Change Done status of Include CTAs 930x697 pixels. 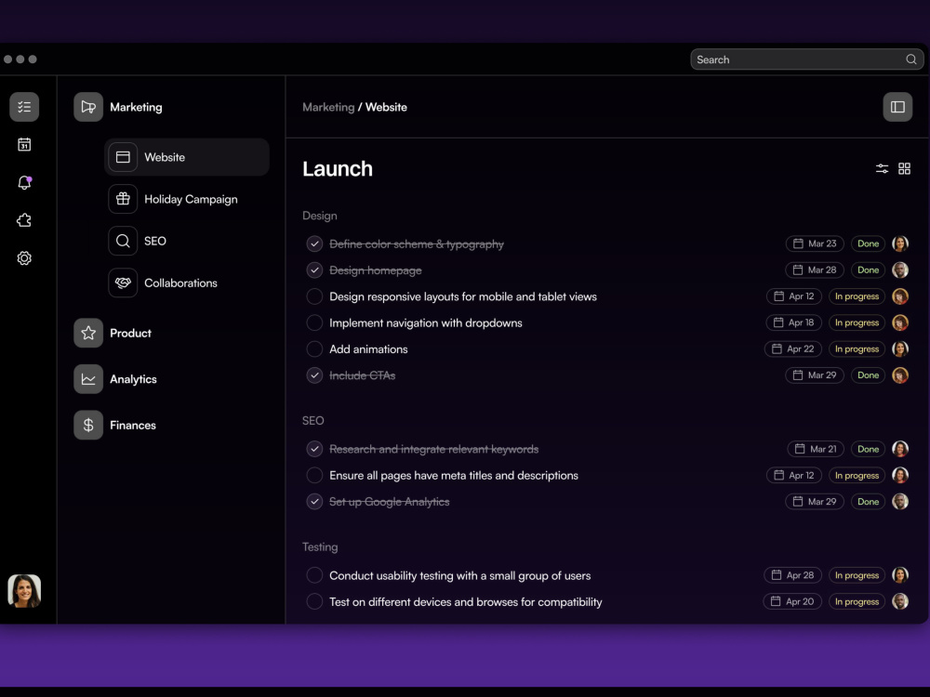[869, 375]
